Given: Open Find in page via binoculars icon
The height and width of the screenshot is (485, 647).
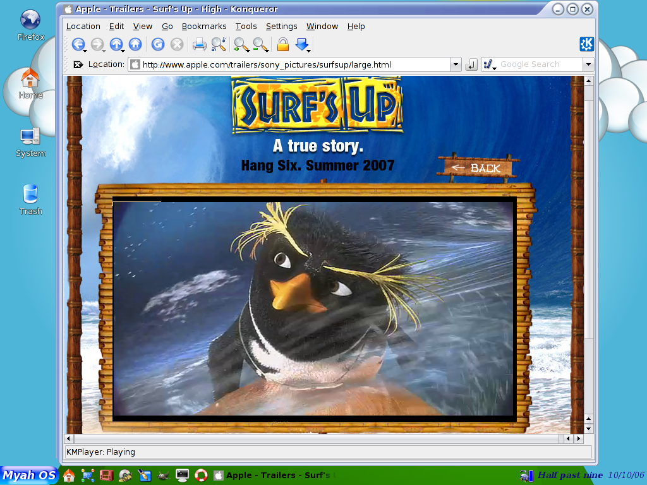Looking at the screenshot, I should [218, 44].
